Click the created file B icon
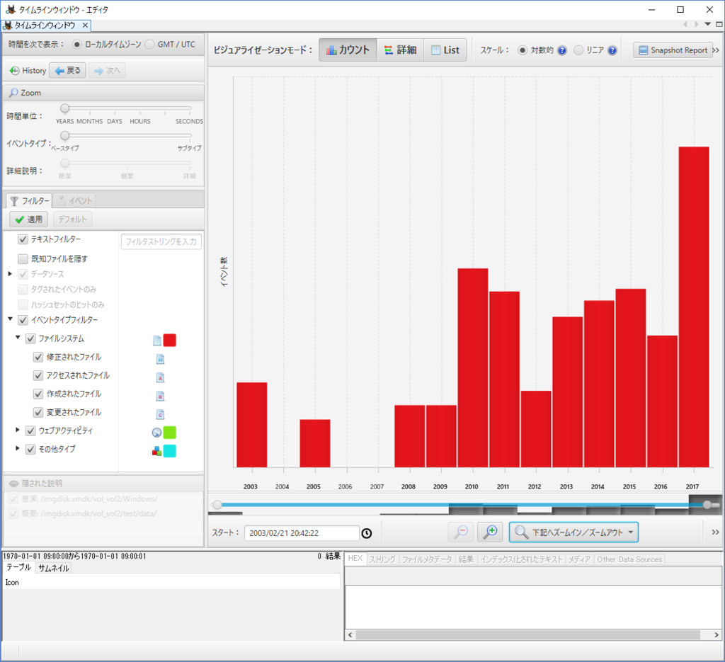Viewport: 725px width, 662px height. (x=161, y=396)
